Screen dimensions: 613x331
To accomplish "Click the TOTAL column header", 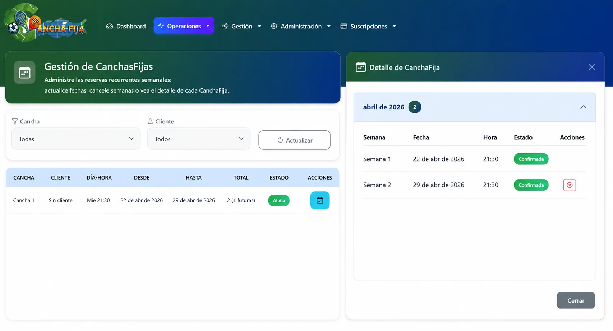I will (x=241, y=177).
